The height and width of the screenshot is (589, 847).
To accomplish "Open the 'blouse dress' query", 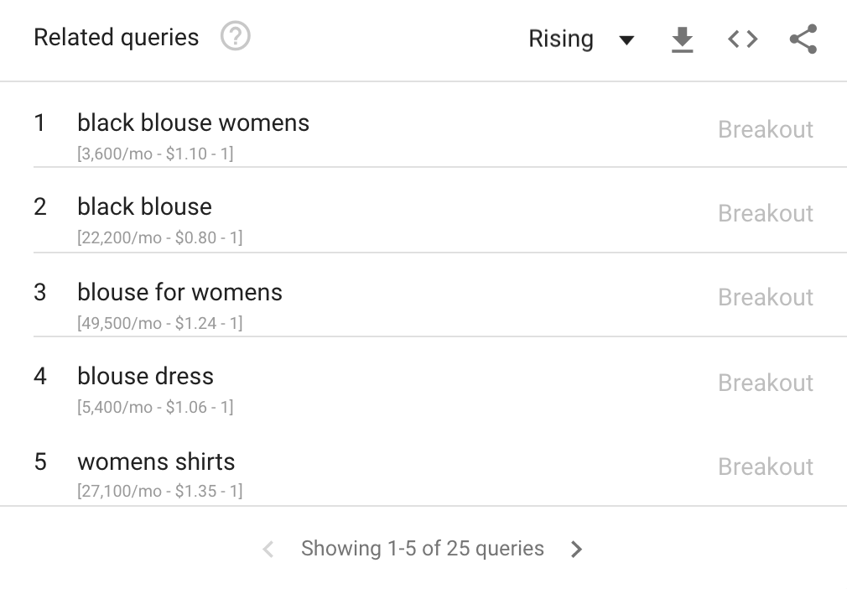I will point(145,377).
